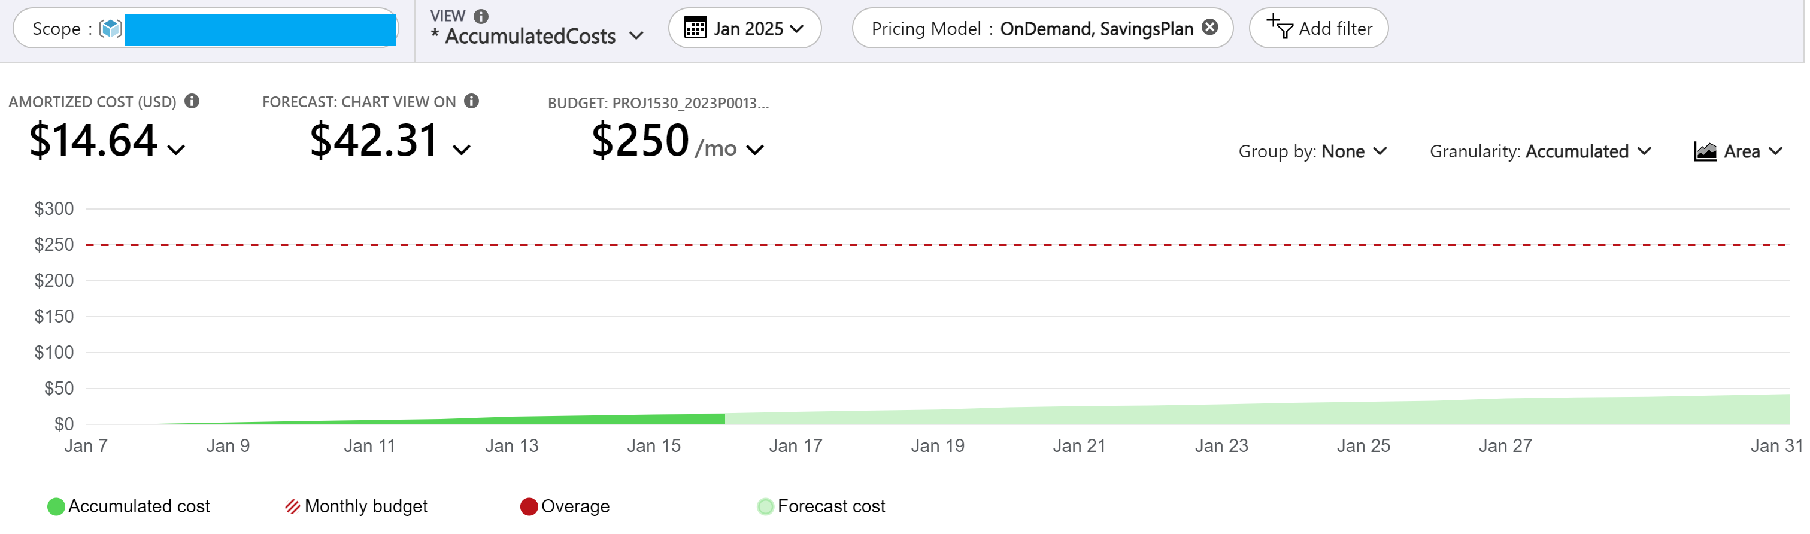Image resolution: width=1810 pixels, height=534 pixels.
Task: Remove the Pricing Model filter
Action: point(1210,28)
